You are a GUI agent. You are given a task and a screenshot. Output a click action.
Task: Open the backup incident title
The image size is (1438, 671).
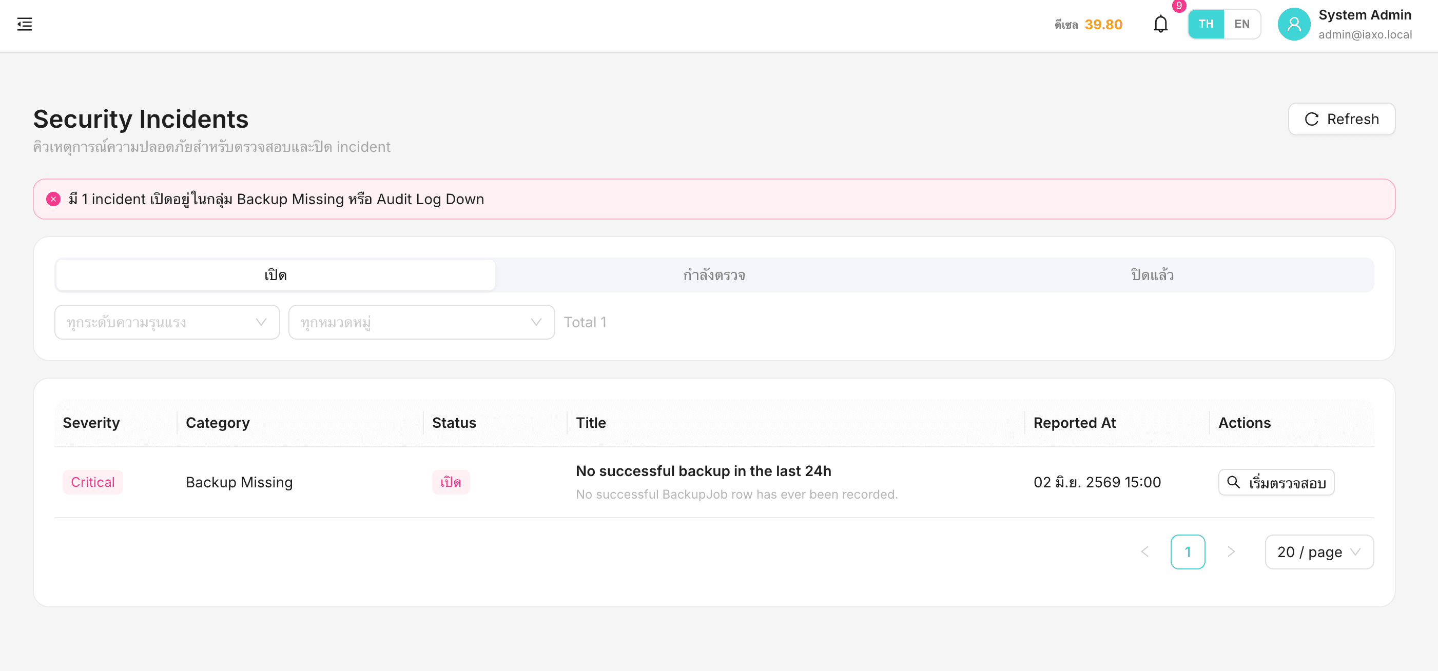tap(704, 471)
